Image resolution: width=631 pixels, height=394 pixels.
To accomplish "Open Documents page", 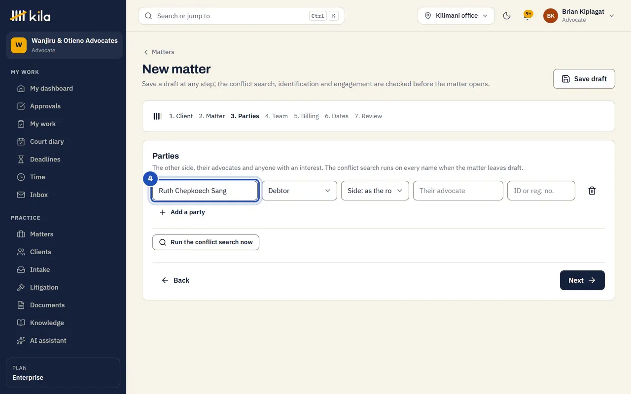I will [63, 305].
